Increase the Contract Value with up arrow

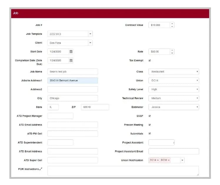172,24
